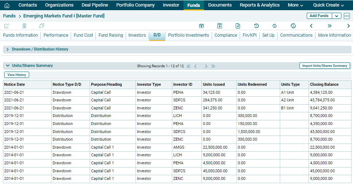
Task: Click the home icon in navigation bar
Action: 7,5
